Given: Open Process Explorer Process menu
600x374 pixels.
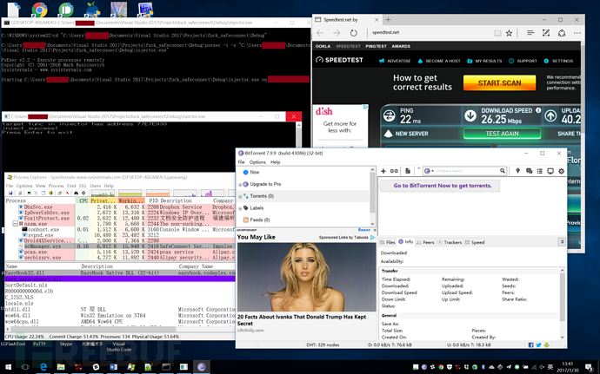Looking at the screenshot, I should coord(56,186).
